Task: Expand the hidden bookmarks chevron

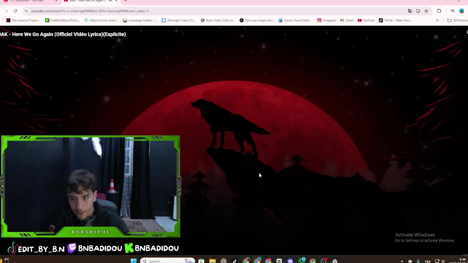Action: pos(437,20)
